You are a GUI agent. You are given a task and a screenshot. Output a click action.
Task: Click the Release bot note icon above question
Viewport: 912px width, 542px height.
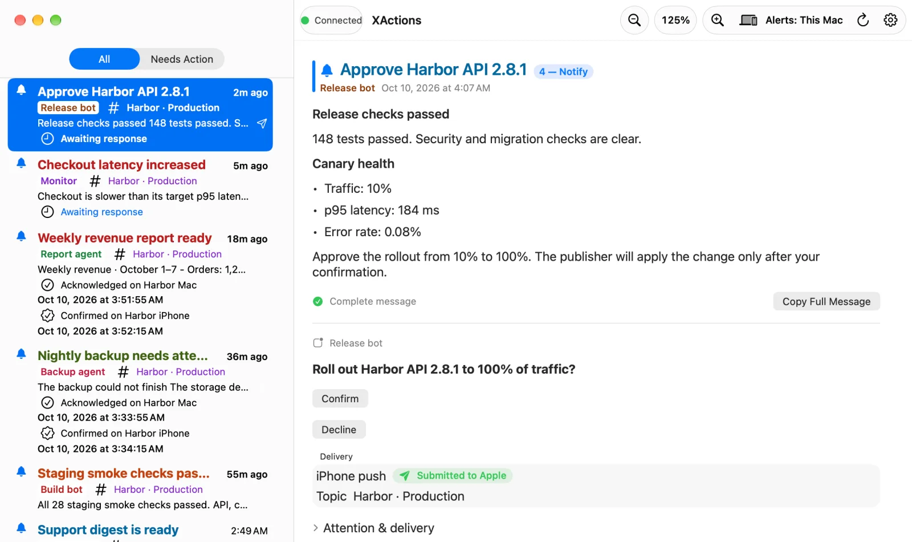318,343
